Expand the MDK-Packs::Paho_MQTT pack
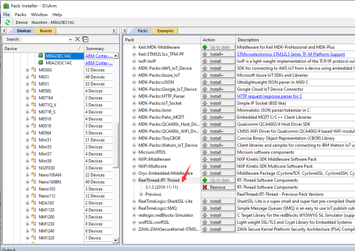 tap(134, 117)
